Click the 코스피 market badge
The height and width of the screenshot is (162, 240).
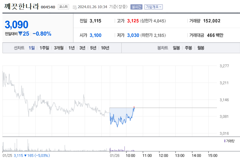pos(63,7)
